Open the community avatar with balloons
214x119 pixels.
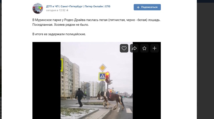tap(38, 9)
